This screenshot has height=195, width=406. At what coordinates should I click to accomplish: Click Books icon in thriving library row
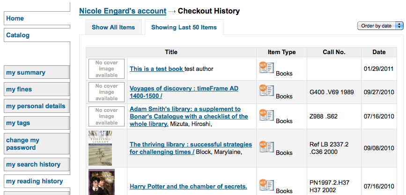[x=267, y=147]
